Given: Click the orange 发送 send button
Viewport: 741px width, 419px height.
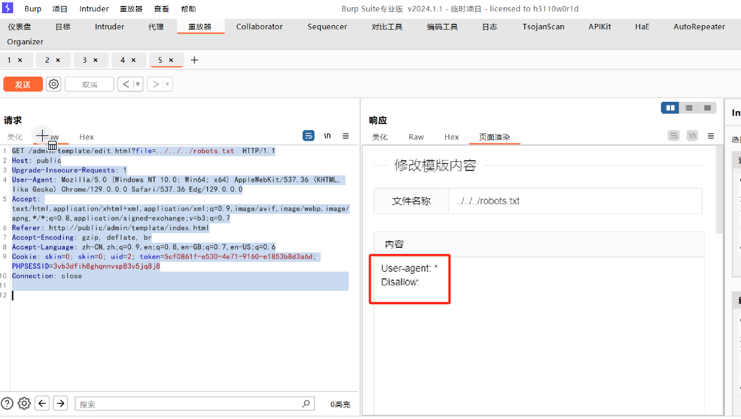Looking at the screenshot, I should pos(22,84).
